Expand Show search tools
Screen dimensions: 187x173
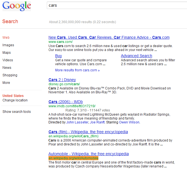17,112
